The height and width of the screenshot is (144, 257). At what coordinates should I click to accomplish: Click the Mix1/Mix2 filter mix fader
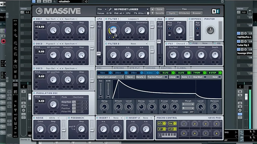[159, 42]
